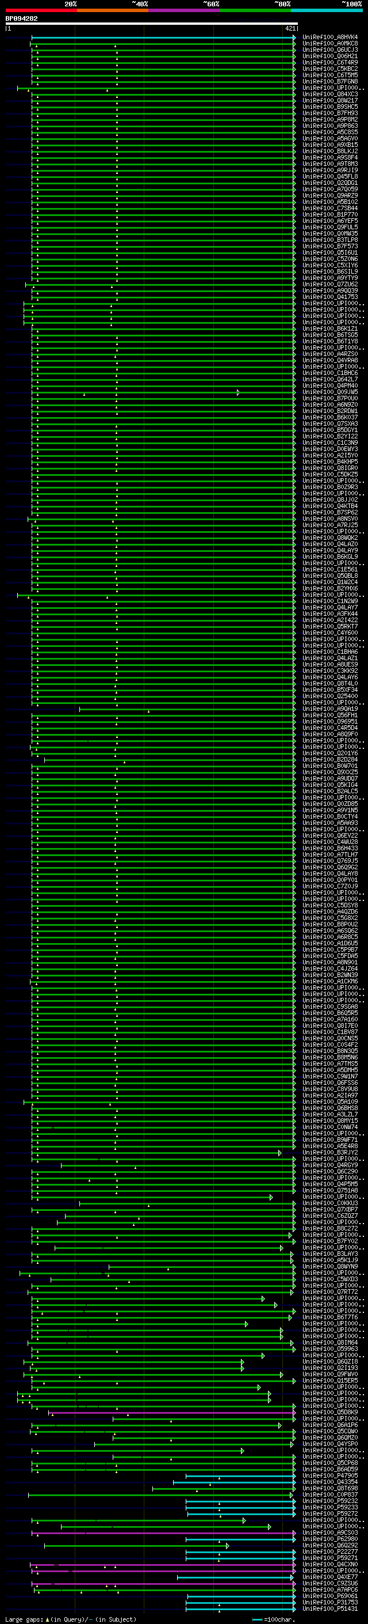Open hit UniRef100_B1P770
The width and height of the screenshot is (368, 1624).
330,214
